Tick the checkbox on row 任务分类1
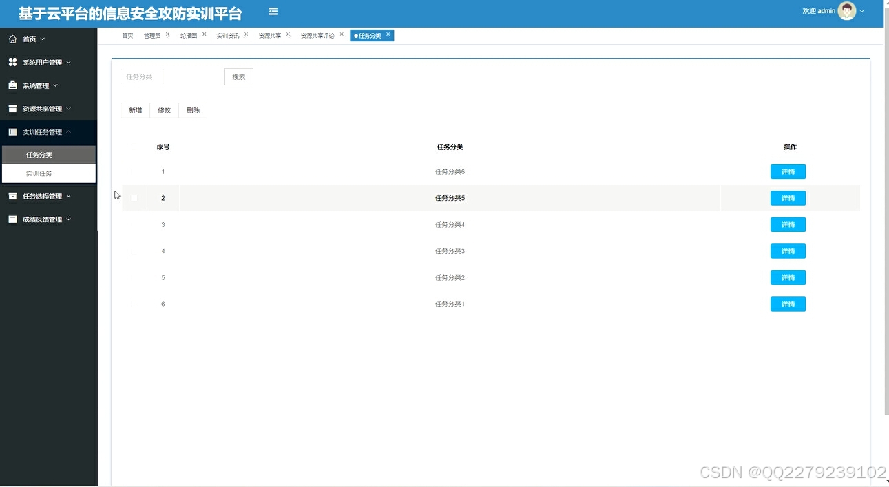Screen dimensions: 889x487 click(x=134, y=303)
